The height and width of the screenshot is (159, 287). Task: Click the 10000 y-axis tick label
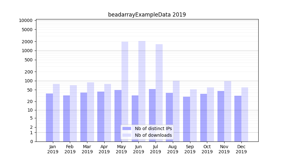click(x=26, y=20)
